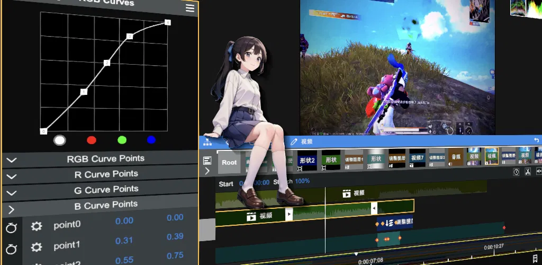
Task: Toggle keyframe stopwatch for point0
Action: click(11, 228)
